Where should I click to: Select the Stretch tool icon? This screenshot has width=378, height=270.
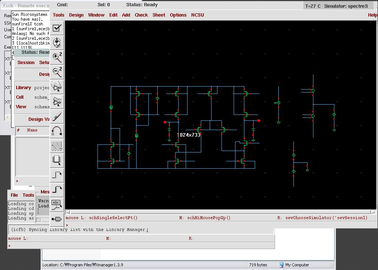pyautogui.click(x=57, y=87)
